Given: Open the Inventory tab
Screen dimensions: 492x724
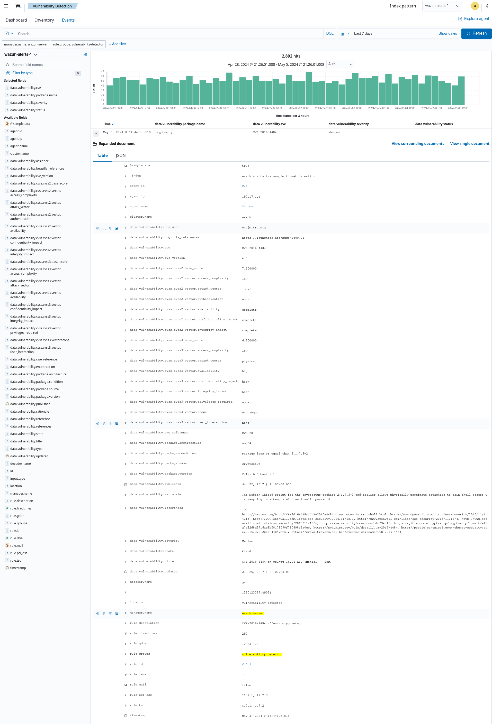Looking at the screenshot, I should pos(44,20).
